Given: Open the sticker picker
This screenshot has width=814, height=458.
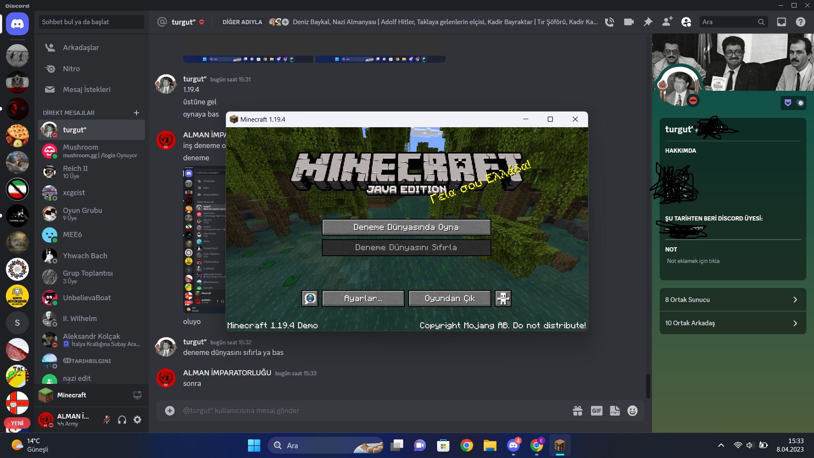Looking at the screenshot, I should coord(615,411).
